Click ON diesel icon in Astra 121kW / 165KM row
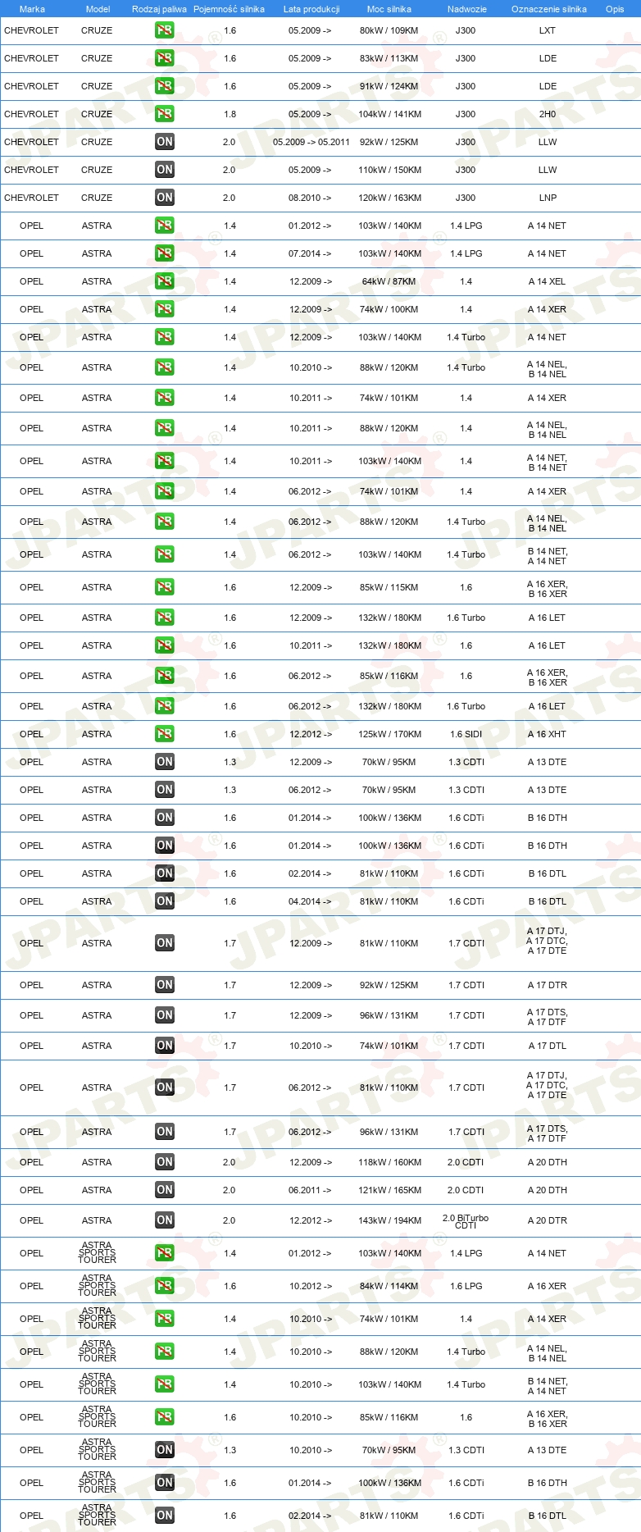 coord(165,1190)
